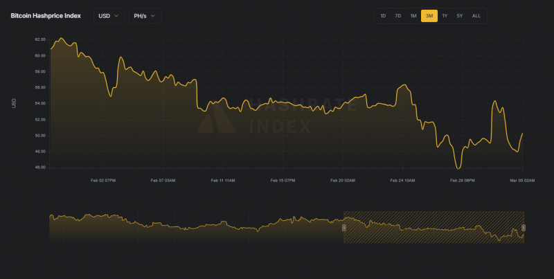This screenshot has height=279, width=554.
Task: Click the right handle of range selector
Action: tap(524, 228)
